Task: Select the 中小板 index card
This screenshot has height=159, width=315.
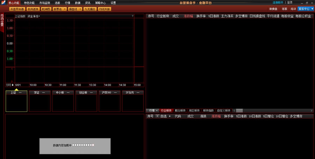Action: 63,101
